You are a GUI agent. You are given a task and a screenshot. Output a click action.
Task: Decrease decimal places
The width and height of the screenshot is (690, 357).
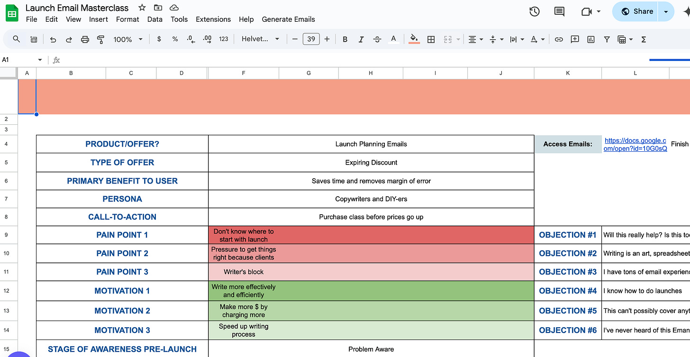(x=191, y=39)
